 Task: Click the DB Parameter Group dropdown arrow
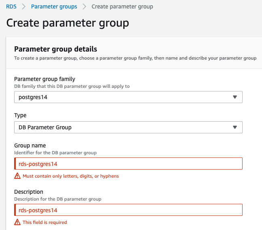235,127
